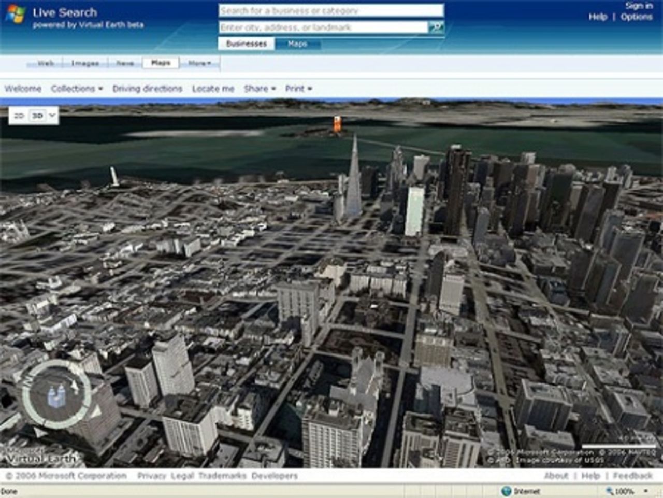The height and width of the screenshot is (498, 663).
Task: Click the Virtual Earth logo watermark
Action: tap(40, 456)
